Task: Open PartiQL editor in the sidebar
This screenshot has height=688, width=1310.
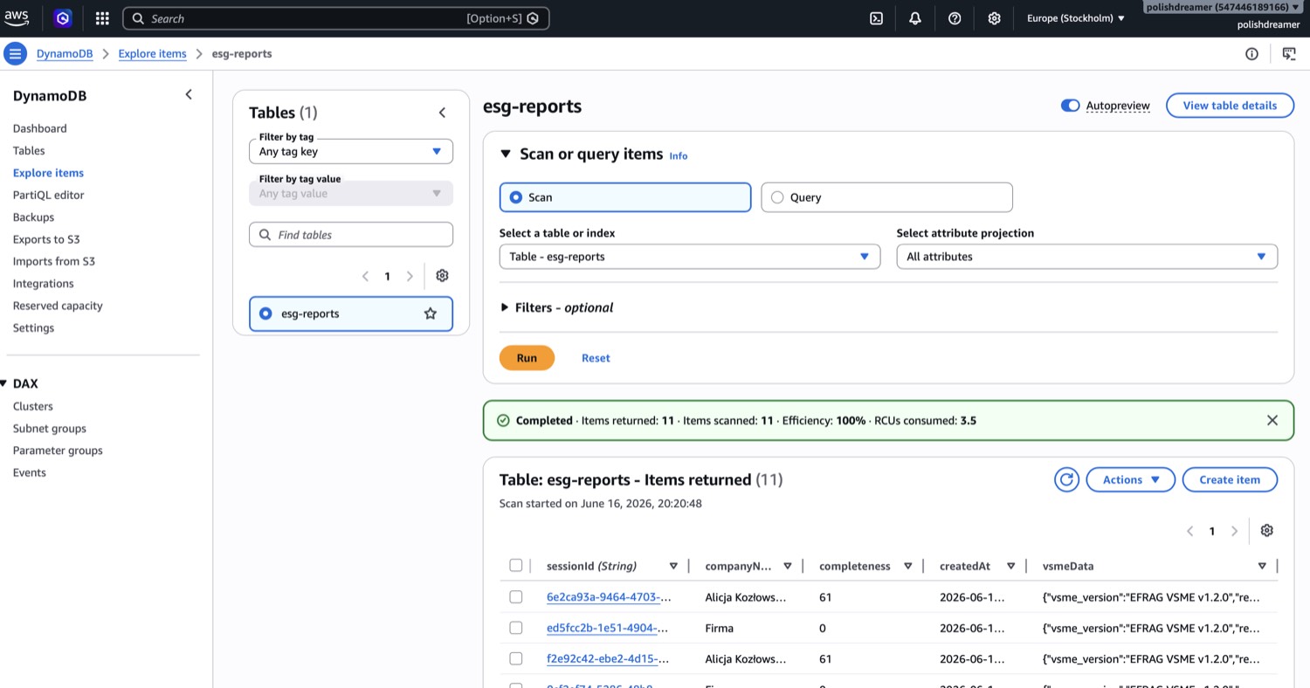Action: click(48, 195)
